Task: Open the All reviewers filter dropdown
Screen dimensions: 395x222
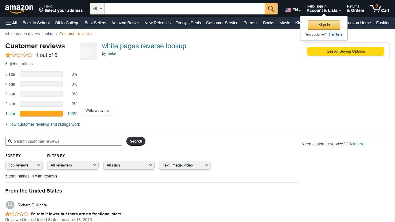Action: [x=73, y=165]
